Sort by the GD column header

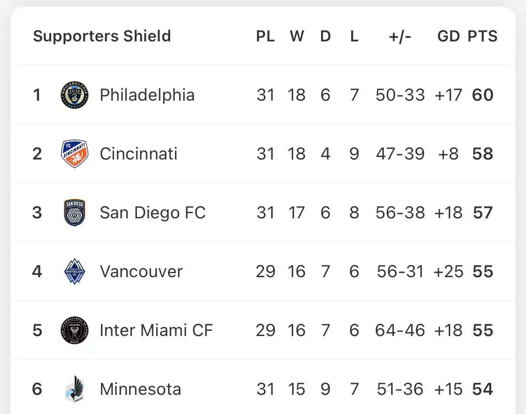(x=448, y=36)
